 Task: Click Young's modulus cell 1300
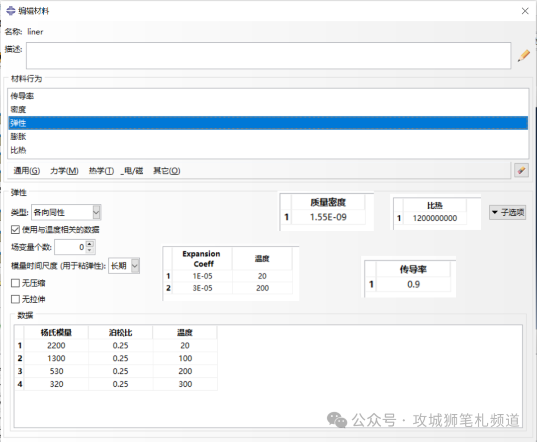point(56,358)
